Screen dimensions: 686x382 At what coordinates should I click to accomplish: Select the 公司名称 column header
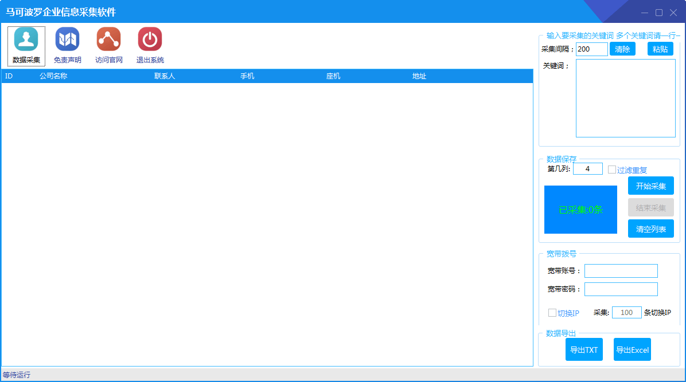pyautogui.click(x=53, y=76)
